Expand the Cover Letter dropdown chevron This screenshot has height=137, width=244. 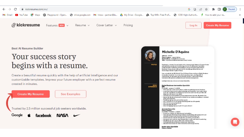point(116,25)
